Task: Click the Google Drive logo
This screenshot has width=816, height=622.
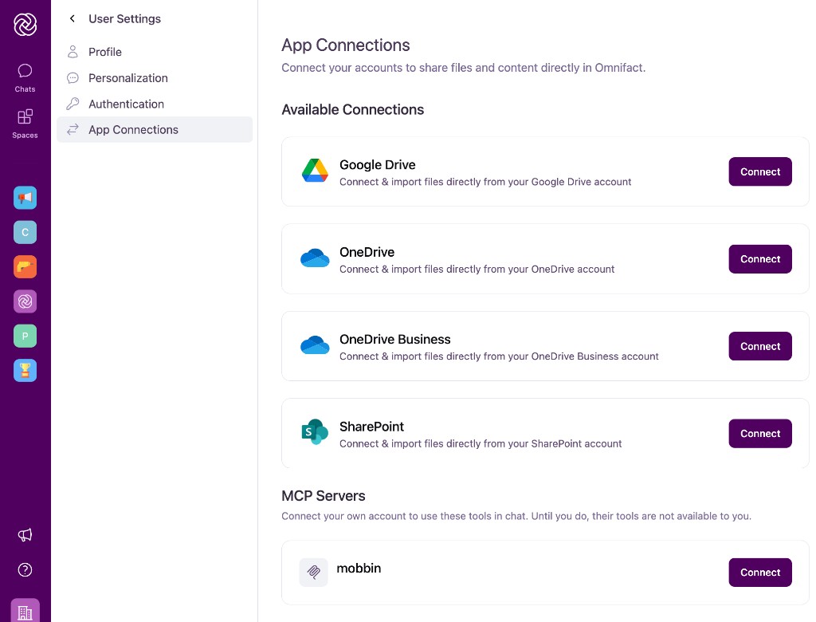Action: pyautogui.click(x=315, y=171)
